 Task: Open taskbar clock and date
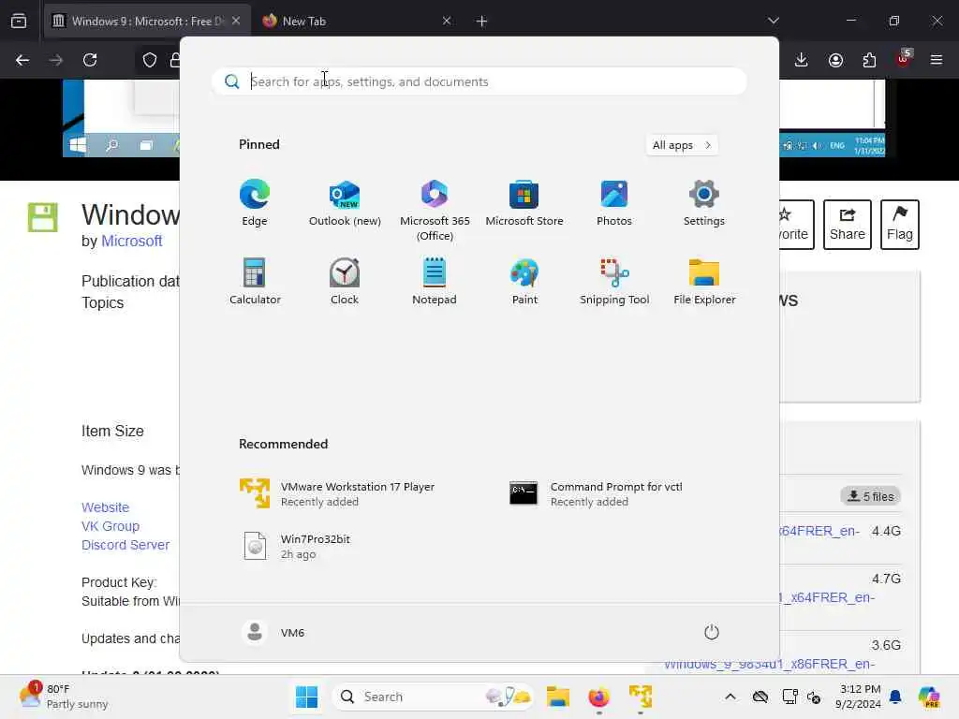pyautogui.click(x=860, y=697)
